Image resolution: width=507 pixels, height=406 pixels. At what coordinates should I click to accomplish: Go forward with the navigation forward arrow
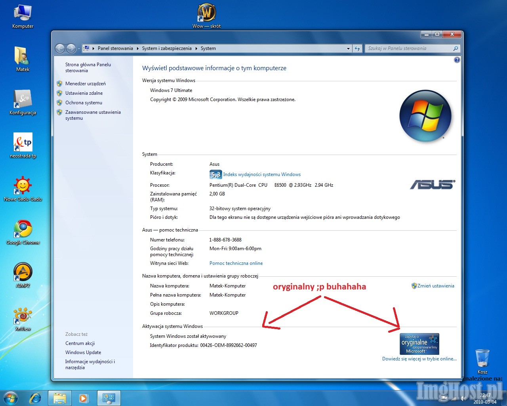pyautogui.click(x=71, y=48)
